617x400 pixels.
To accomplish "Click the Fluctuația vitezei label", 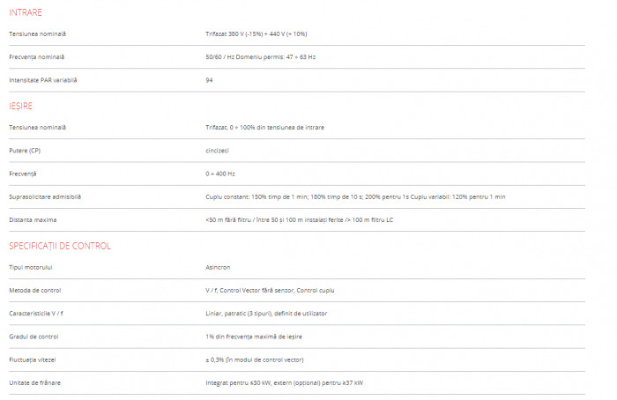I will [33, 359].
